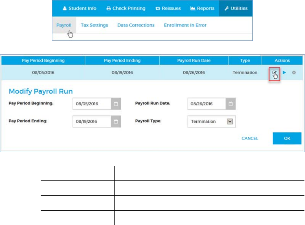
Task: Open Tax Settings sub-tab
Action: pos(94,25)
